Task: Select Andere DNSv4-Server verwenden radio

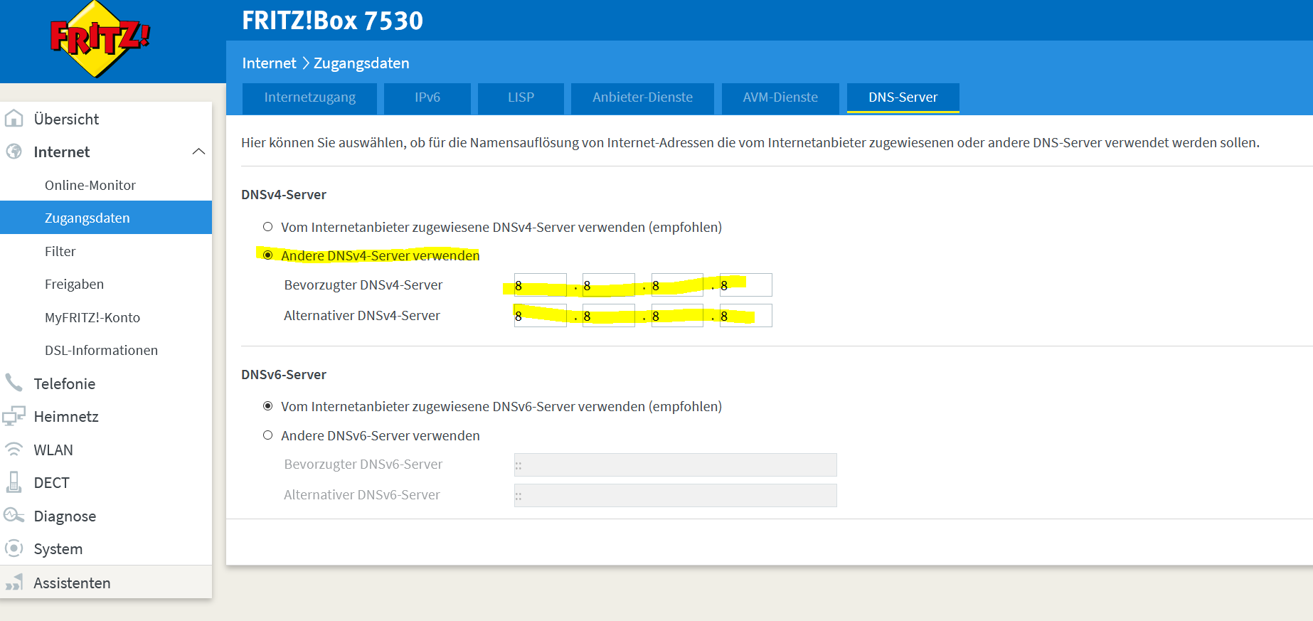Action: click(x=268, y=255)
